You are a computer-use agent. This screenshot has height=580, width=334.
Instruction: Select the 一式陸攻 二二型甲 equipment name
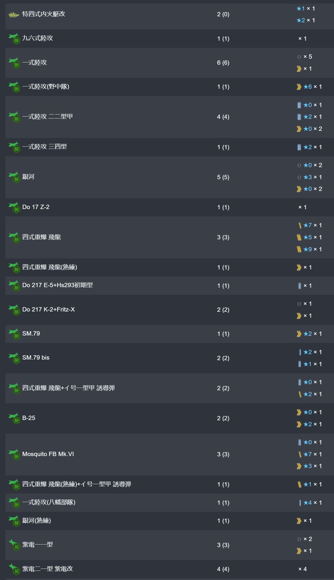click(48, 117)
